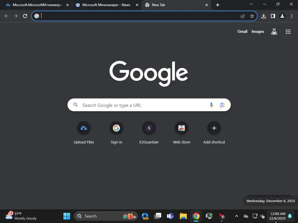Open Microsoft Teams from taskbar
The height and width of the screenshot is (223, 298).
171,216
